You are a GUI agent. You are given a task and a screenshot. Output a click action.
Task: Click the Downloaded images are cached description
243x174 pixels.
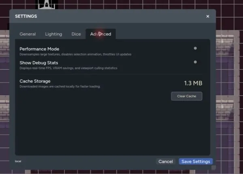click(60, 87)
